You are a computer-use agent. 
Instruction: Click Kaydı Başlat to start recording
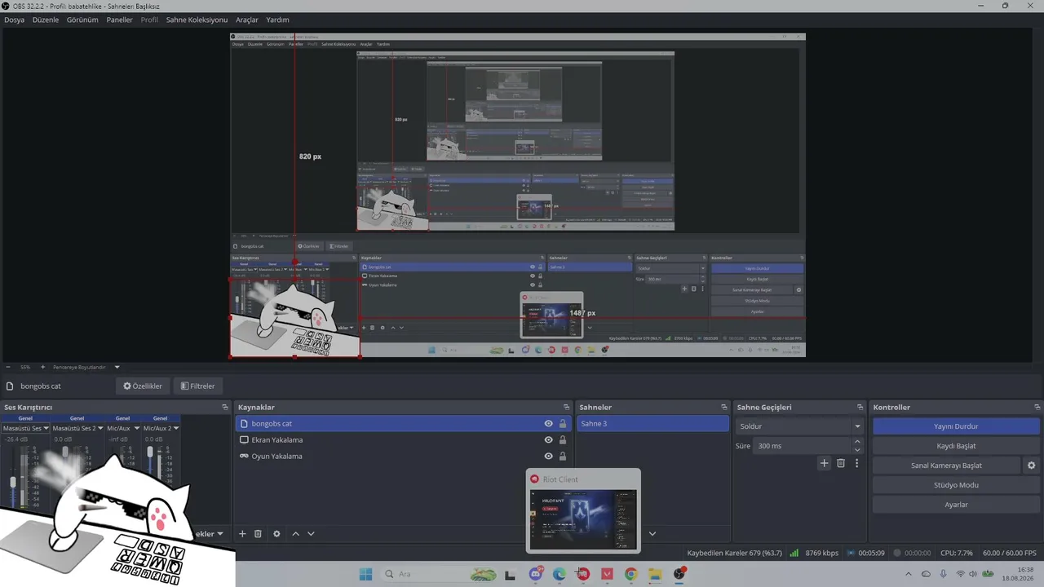point(956,446)
